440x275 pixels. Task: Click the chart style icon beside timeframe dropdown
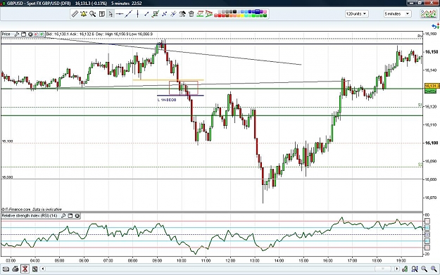click(x=428, y=14)
